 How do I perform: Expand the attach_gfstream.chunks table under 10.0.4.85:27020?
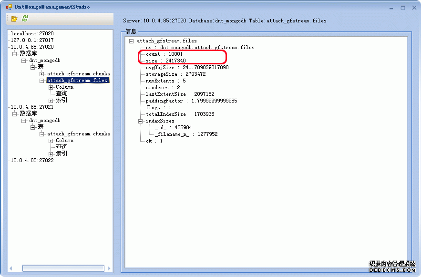(42, 74)
